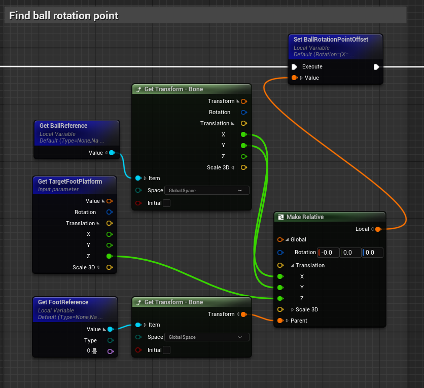Expand Scale 3D in the Make Relative node
424x388 pixels.
coord(293,309)
